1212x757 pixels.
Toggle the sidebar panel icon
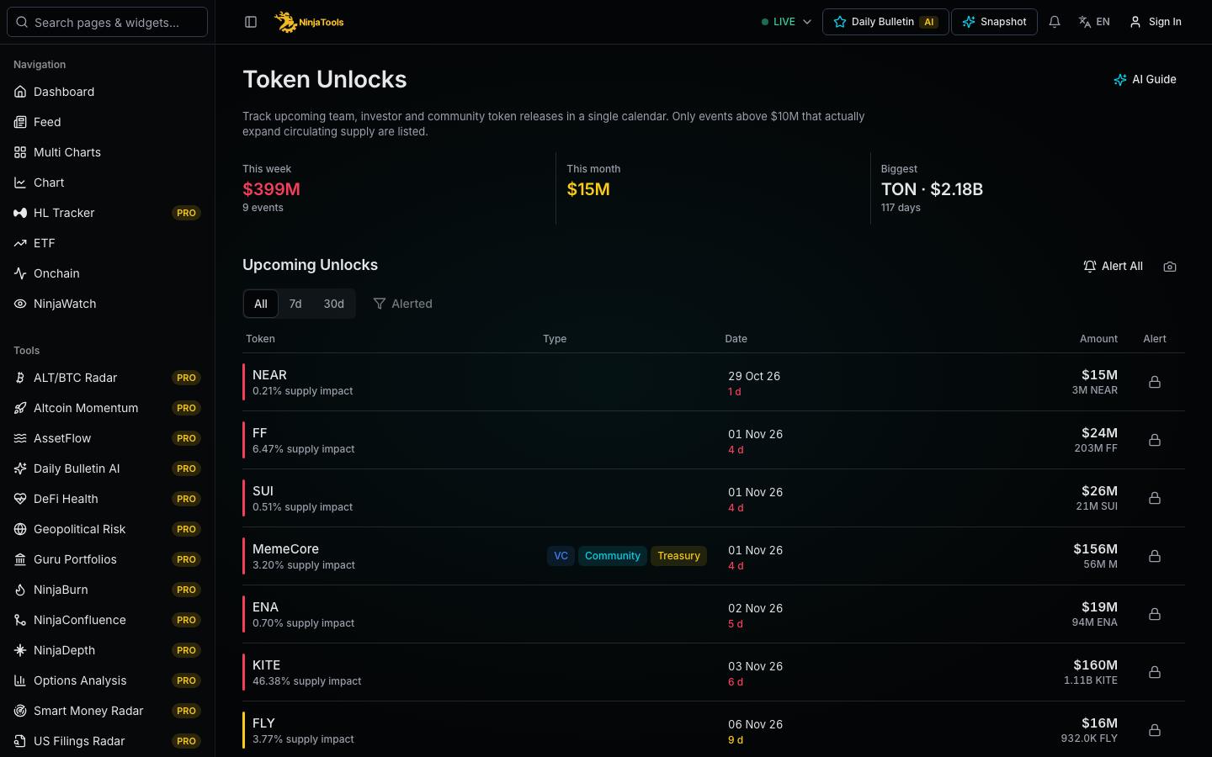[251, 22]
